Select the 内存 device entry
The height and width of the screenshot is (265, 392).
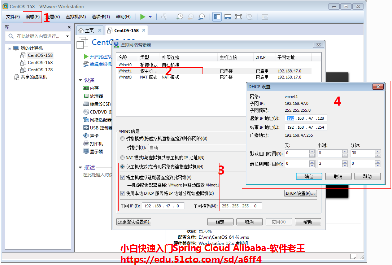(x=91, y=88)
